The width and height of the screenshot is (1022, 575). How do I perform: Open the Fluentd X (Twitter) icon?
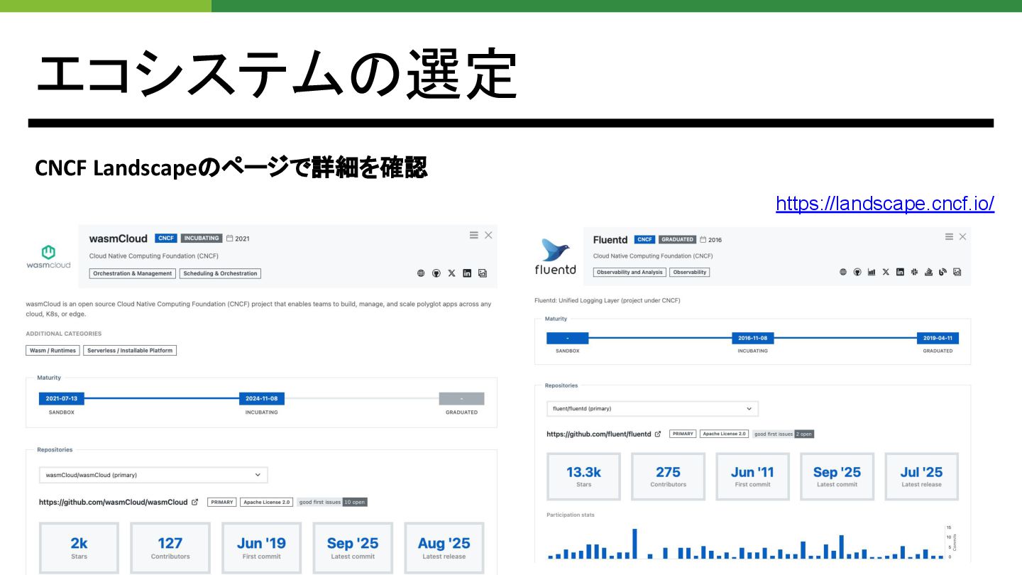[x=886, y=272]
